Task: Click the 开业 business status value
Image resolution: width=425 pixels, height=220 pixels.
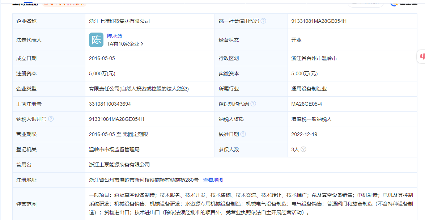Action: (296, 40)
